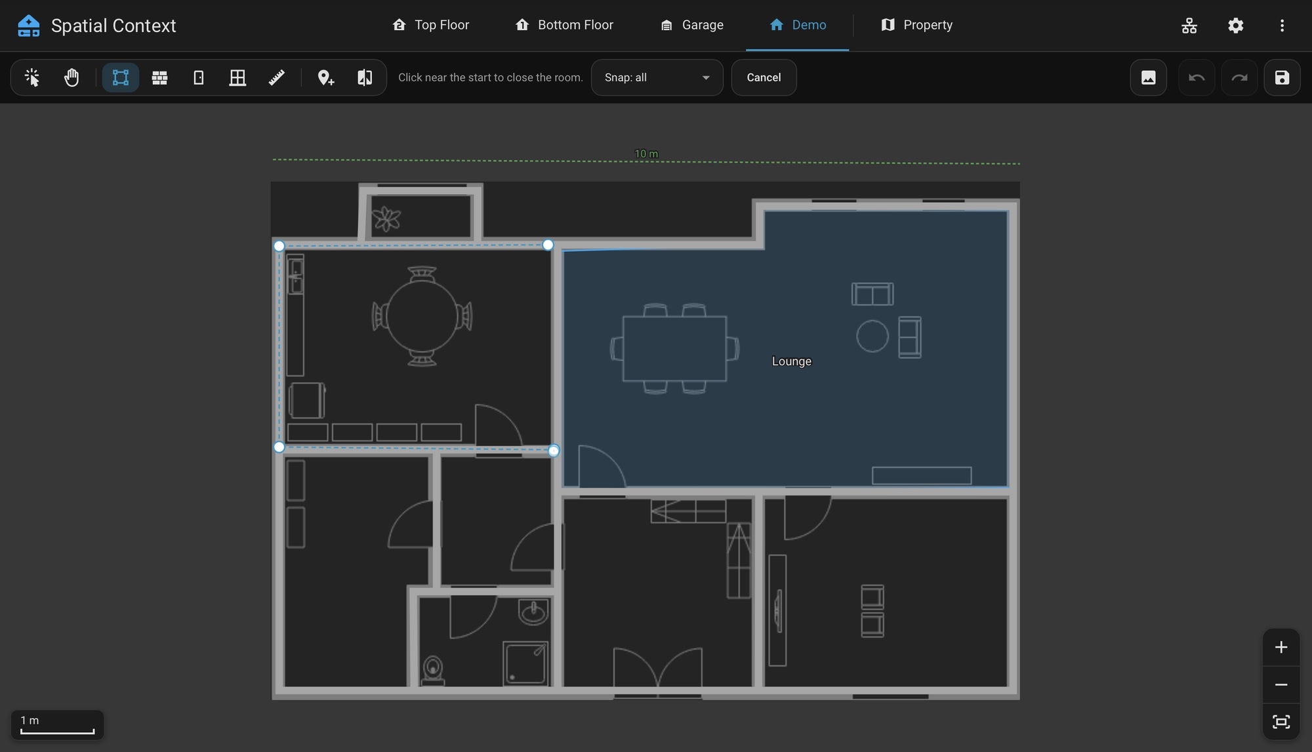The image size is (1312, 752).
Task: Zoom out with the minus button
Action: [1281, 685]
